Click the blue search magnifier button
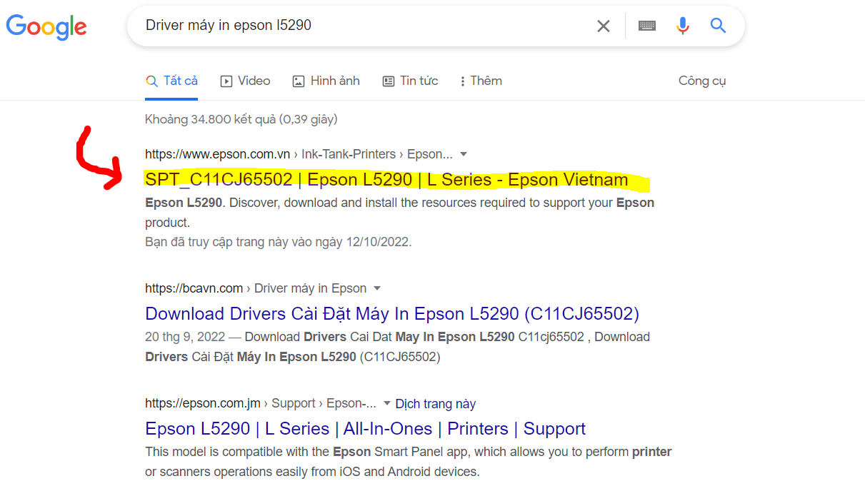 (x=718, y=26)
